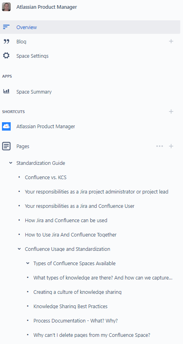This screenshot has width=183, height=344.
Task: Add a shortcut with the plus icon
Action: tap(171, 111)
